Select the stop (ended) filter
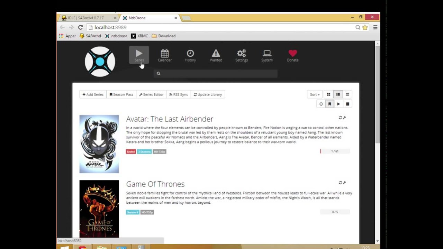The width and height of the screenshot is (443, 249). point(347,104)
